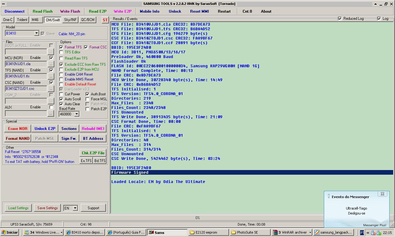
Task: Open the EN language dropdown
Action: coord(75,208)
